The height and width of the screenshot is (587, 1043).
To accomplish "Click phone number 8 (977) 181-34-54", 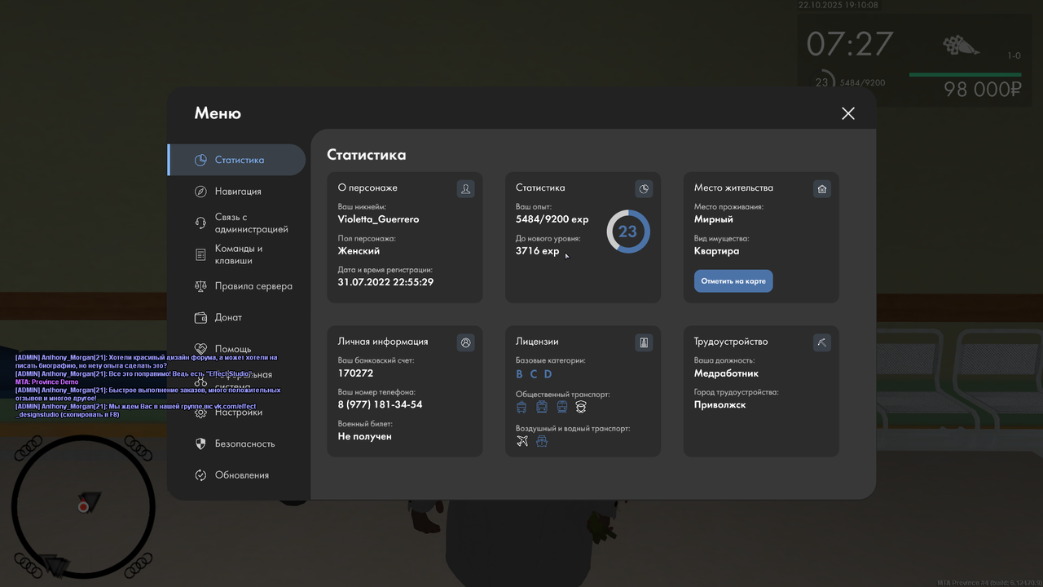I will click(381, 404).
